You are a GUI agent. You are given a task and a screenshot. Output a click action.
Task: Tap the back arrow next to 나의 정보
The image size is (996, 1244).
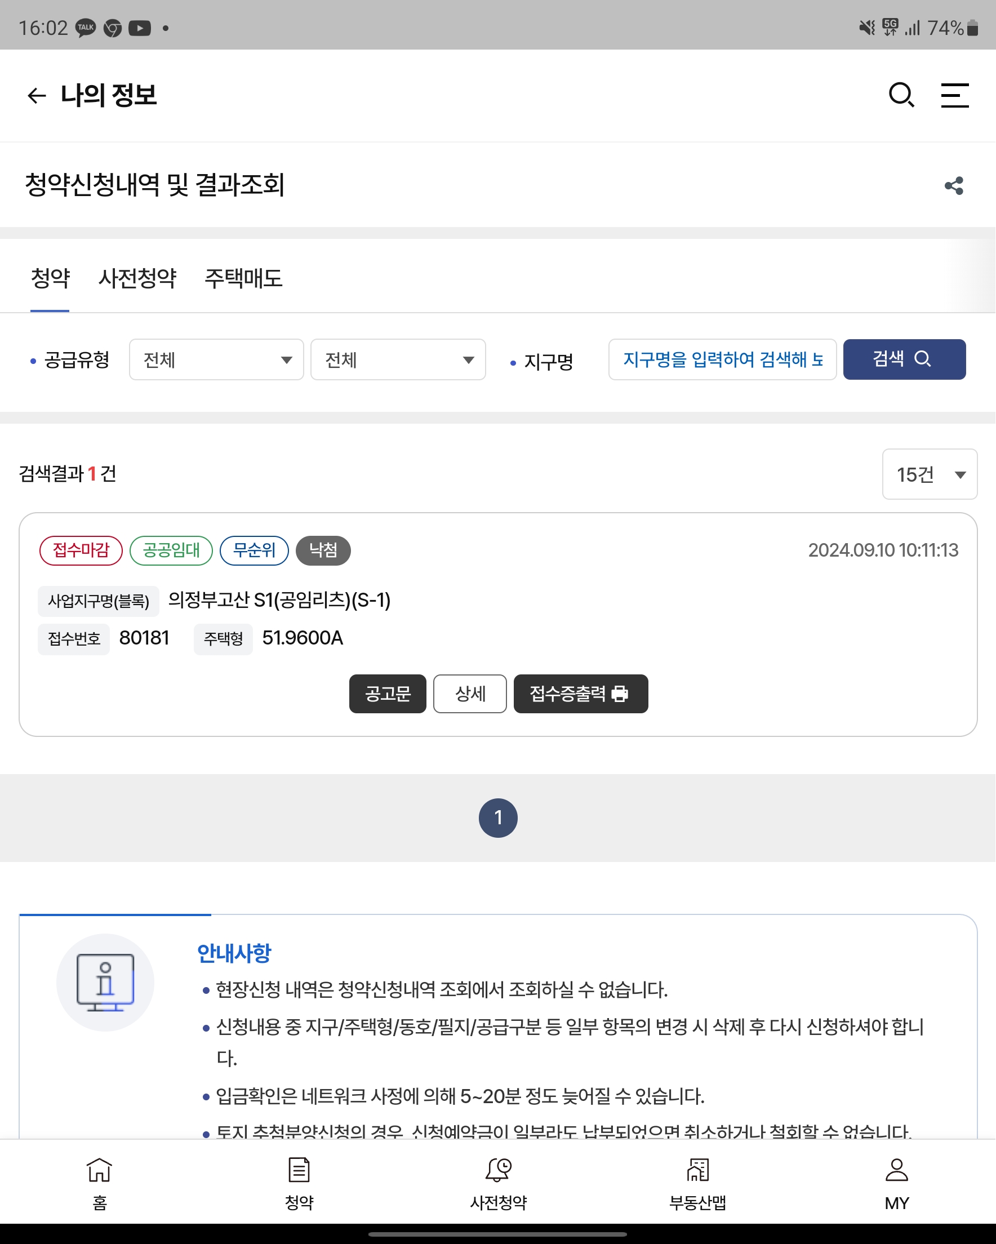(x=37, y=95)
